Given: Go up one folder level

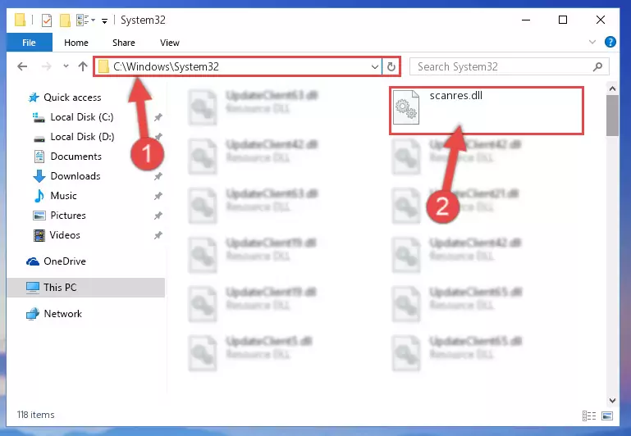Looking at the screenshot, I should pyautogui.click(x=83, y=66).
